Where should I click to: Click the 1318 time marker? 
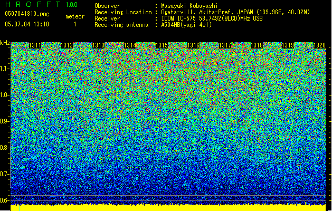[x=257, y=45]
